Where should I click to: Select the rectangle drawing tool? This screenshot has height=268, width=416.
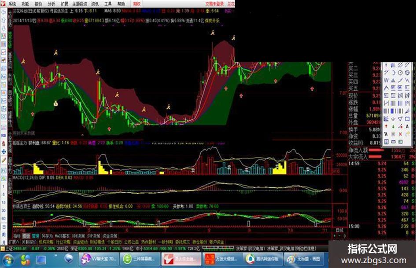click(407, 119)
